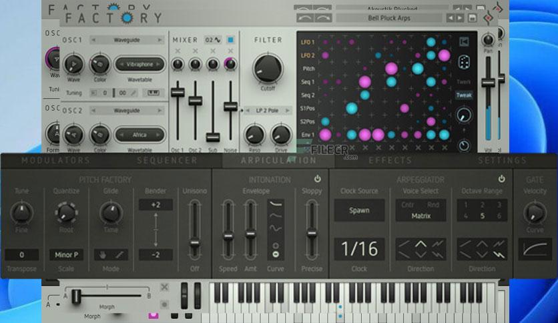The height and width of the screenshot is (323, 558).
Task: Open the Africa wavetable selector
Action: click(x=139, y=135)
